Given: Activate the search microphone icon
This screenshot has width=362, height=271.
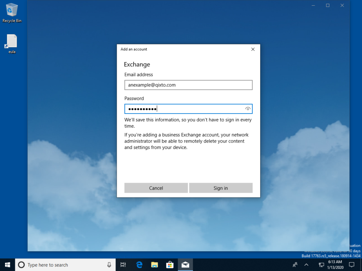Looking at the screenshot, I should click(x=109, y=265).
